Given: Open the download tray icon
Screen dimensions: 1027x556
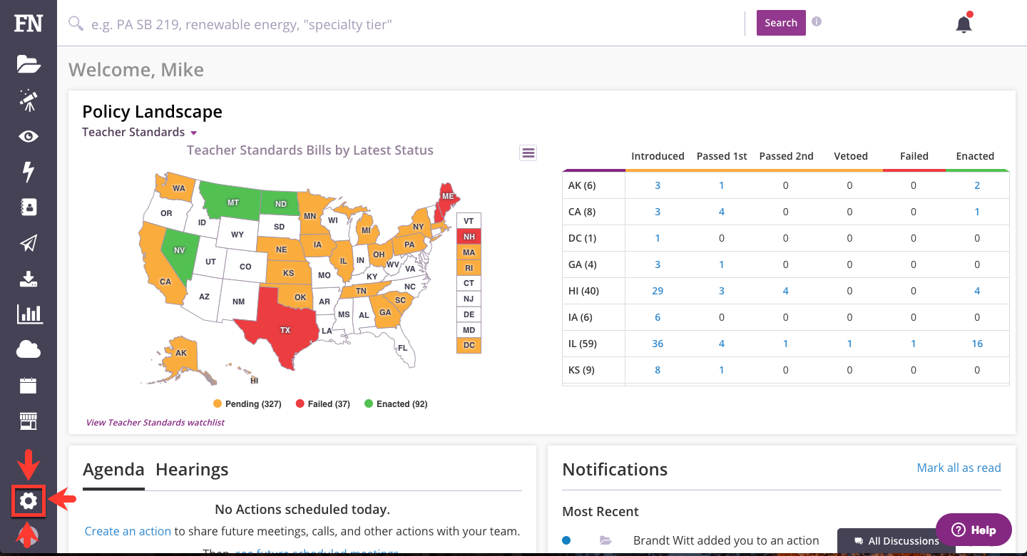Looking at the screenshot, I should click(x=29, y=279).
